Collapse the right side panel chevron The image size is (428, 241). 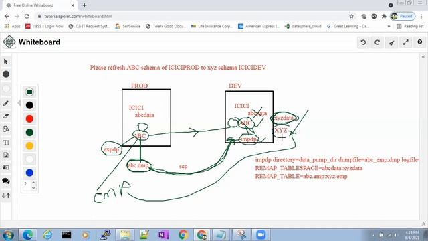pos(423,57)
